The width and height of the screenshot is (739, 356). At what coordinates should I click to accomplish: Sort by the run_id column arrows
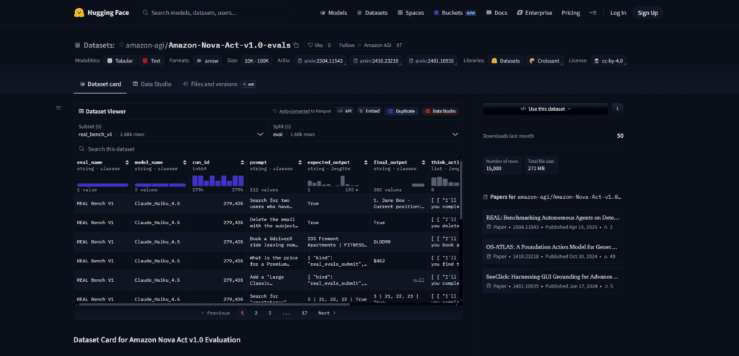coord(242,162)
